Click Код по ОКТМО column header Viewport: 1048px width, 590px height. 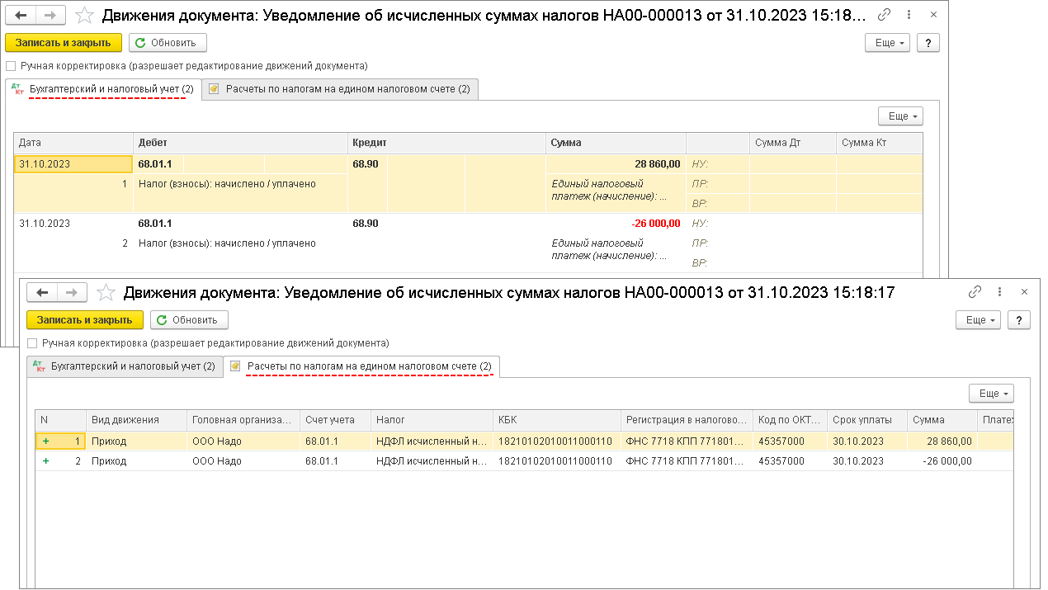[790, 420]
